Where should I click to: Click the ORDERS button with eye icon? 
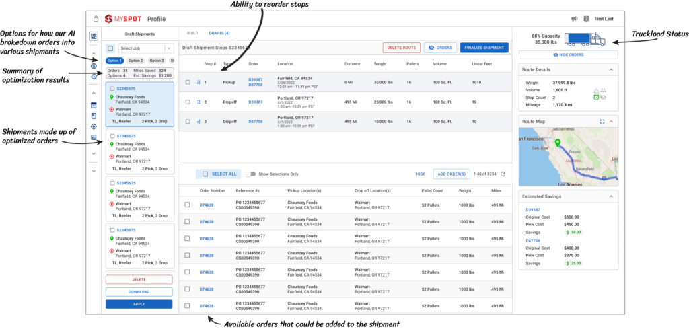coord(441,48)
